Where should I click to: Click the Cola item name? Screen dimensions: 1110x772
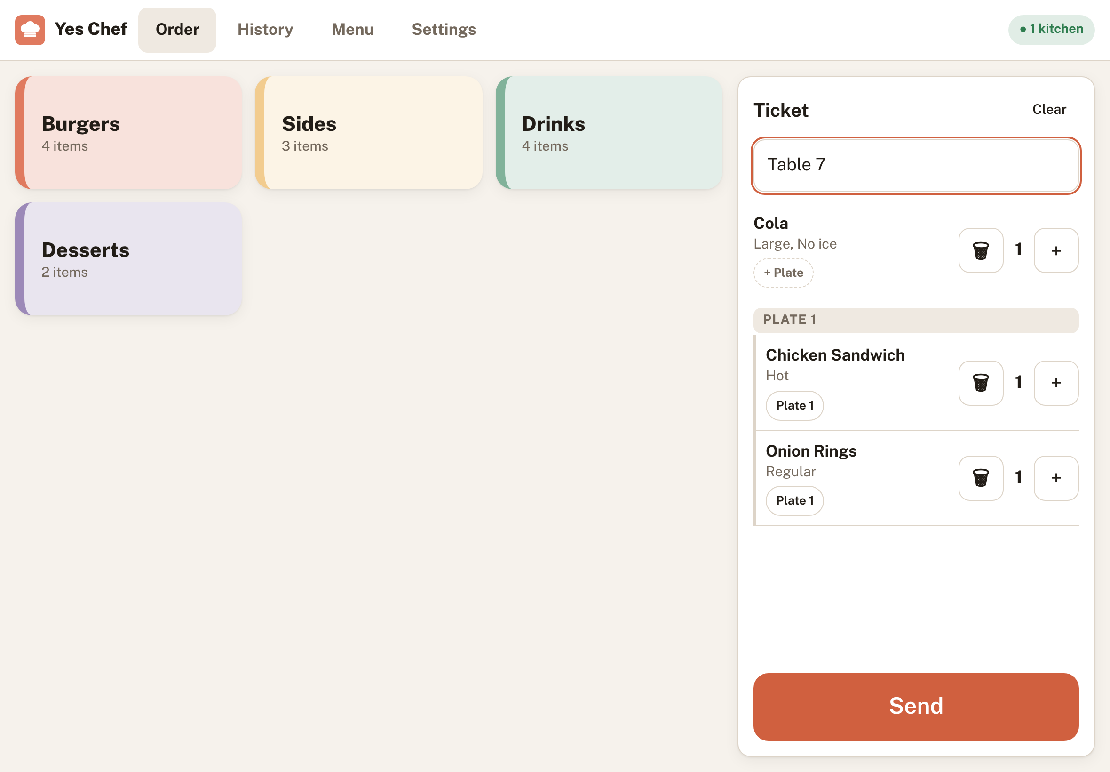[x=770, y=223]
